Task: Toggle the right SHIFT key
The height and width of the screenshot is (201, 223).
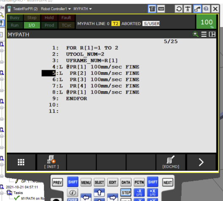Action: pyautogui.click(x=152, y=182)
